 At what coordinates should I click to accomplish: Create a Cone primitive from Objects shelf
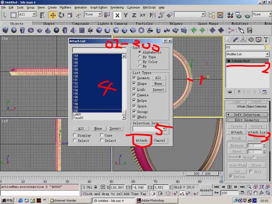[x=48, y=30]
